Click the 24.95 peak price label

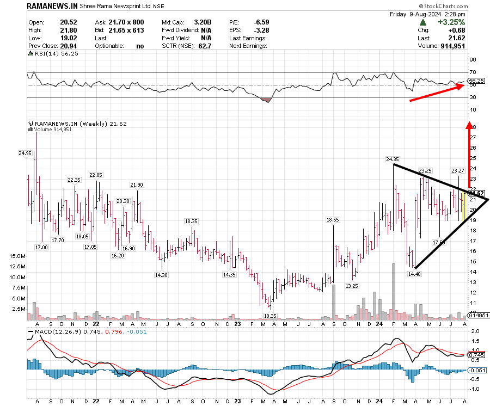25,153
